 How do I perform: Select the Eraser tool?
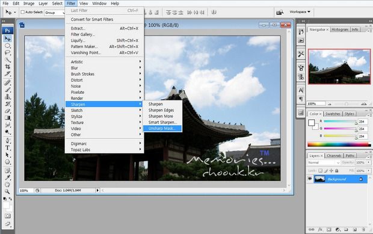(x=8, y=111)
